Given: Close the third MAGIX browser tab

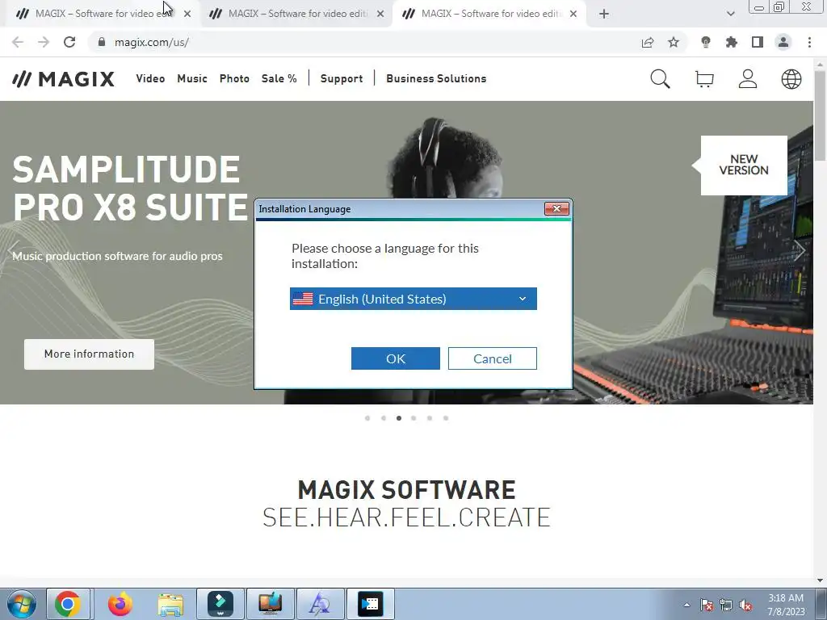Looking at the screenshot, I should 573,15.
